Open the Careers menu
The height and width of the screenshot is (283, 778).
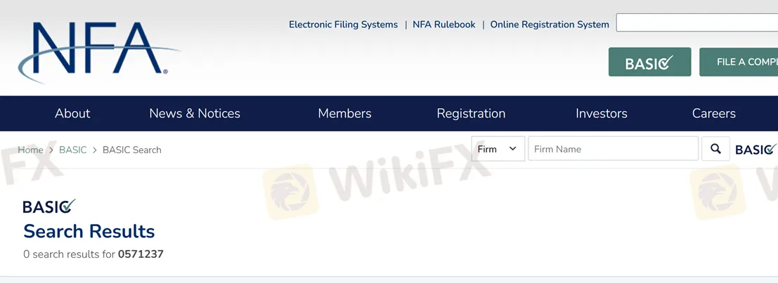[x=713, y=114]
